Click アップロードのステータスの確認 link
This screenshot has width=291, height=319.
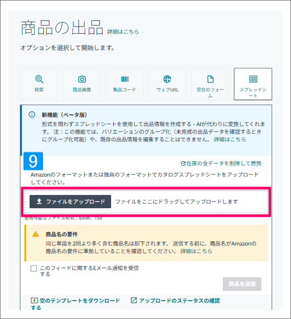click(x=179, y=301)
